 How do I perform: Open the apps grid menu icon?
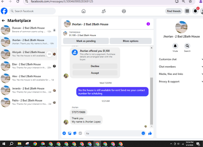click(x=187, y=11)
